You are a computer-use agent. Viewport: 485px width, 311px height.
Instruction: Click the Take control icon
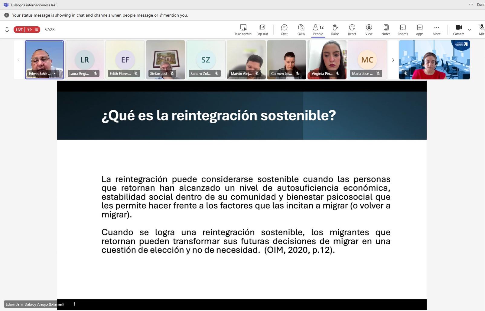[x=243, y=28]
